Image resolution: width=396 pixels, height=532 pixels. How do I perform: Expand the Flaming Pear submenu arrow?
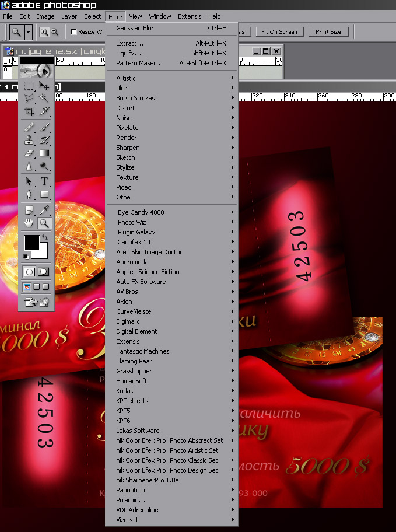[233, 361]
